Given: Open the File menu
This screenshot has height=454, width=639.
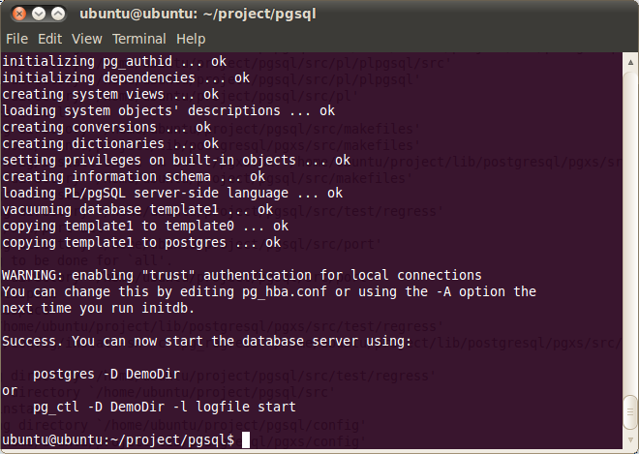Looking at the screenshot, I should tap(16, 39).
